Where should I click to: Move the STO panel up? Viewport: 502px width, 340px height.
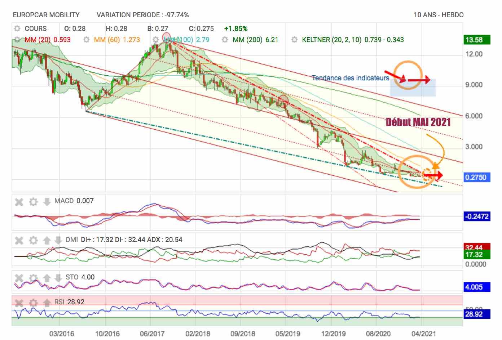[47, 278]
